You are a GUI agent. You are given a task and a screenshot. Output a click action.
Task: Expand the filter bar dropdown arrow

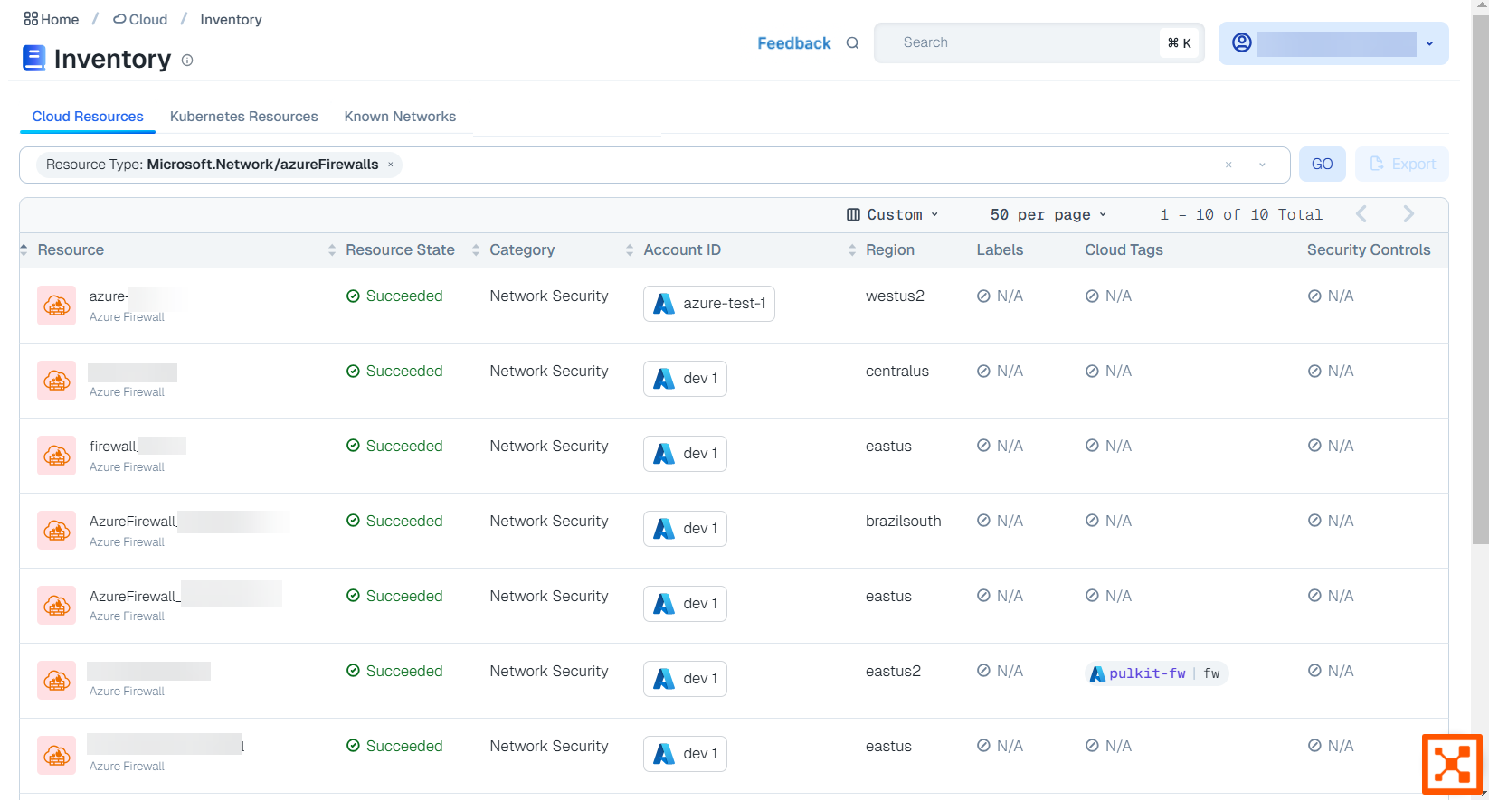(x=1262, y=165)
